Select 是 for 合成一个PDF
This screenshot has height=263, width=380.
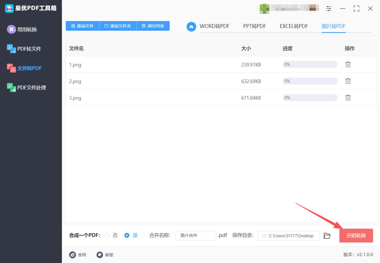(127, 235)
